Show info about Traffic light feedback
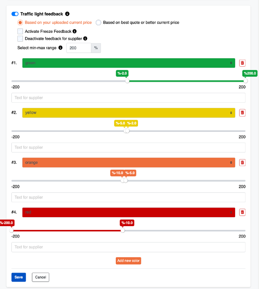Screen dimensions: 259x289 point(67,14)
